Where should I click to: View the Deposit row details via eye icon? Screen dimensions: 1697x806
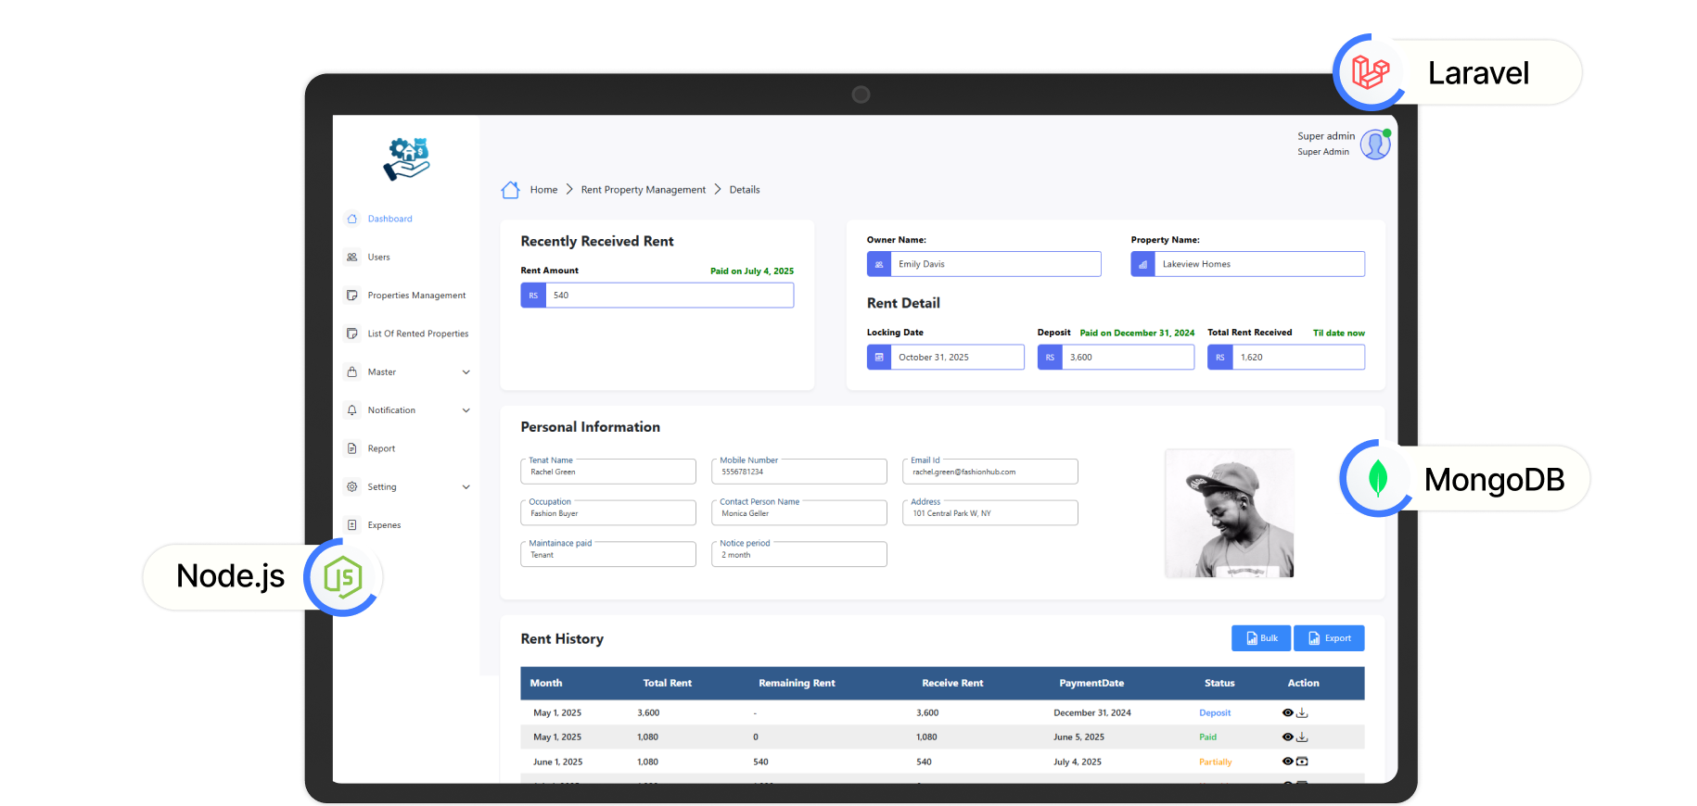[1287, 713]
